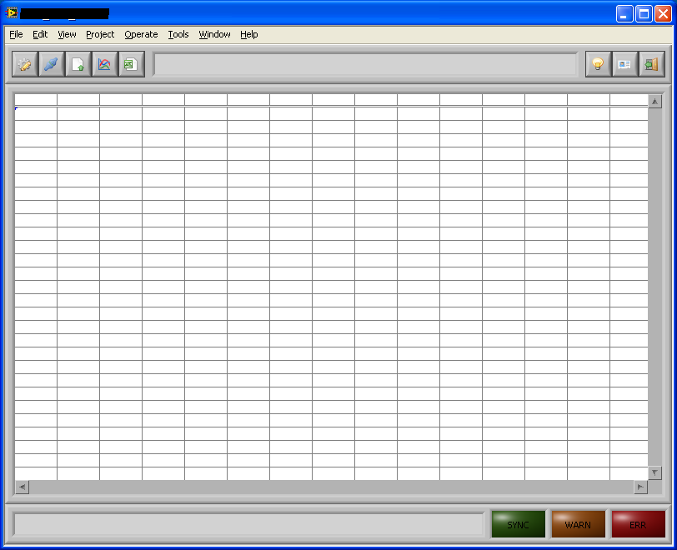Click the red ERR indicator
This screenshot has width=677, height=550.
[638, 524]
